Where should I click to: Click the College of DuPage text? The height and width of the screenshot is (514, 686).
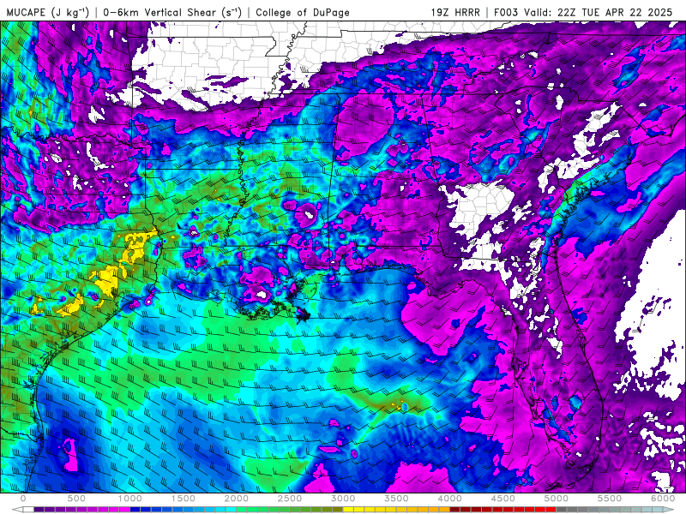(303, 12)
